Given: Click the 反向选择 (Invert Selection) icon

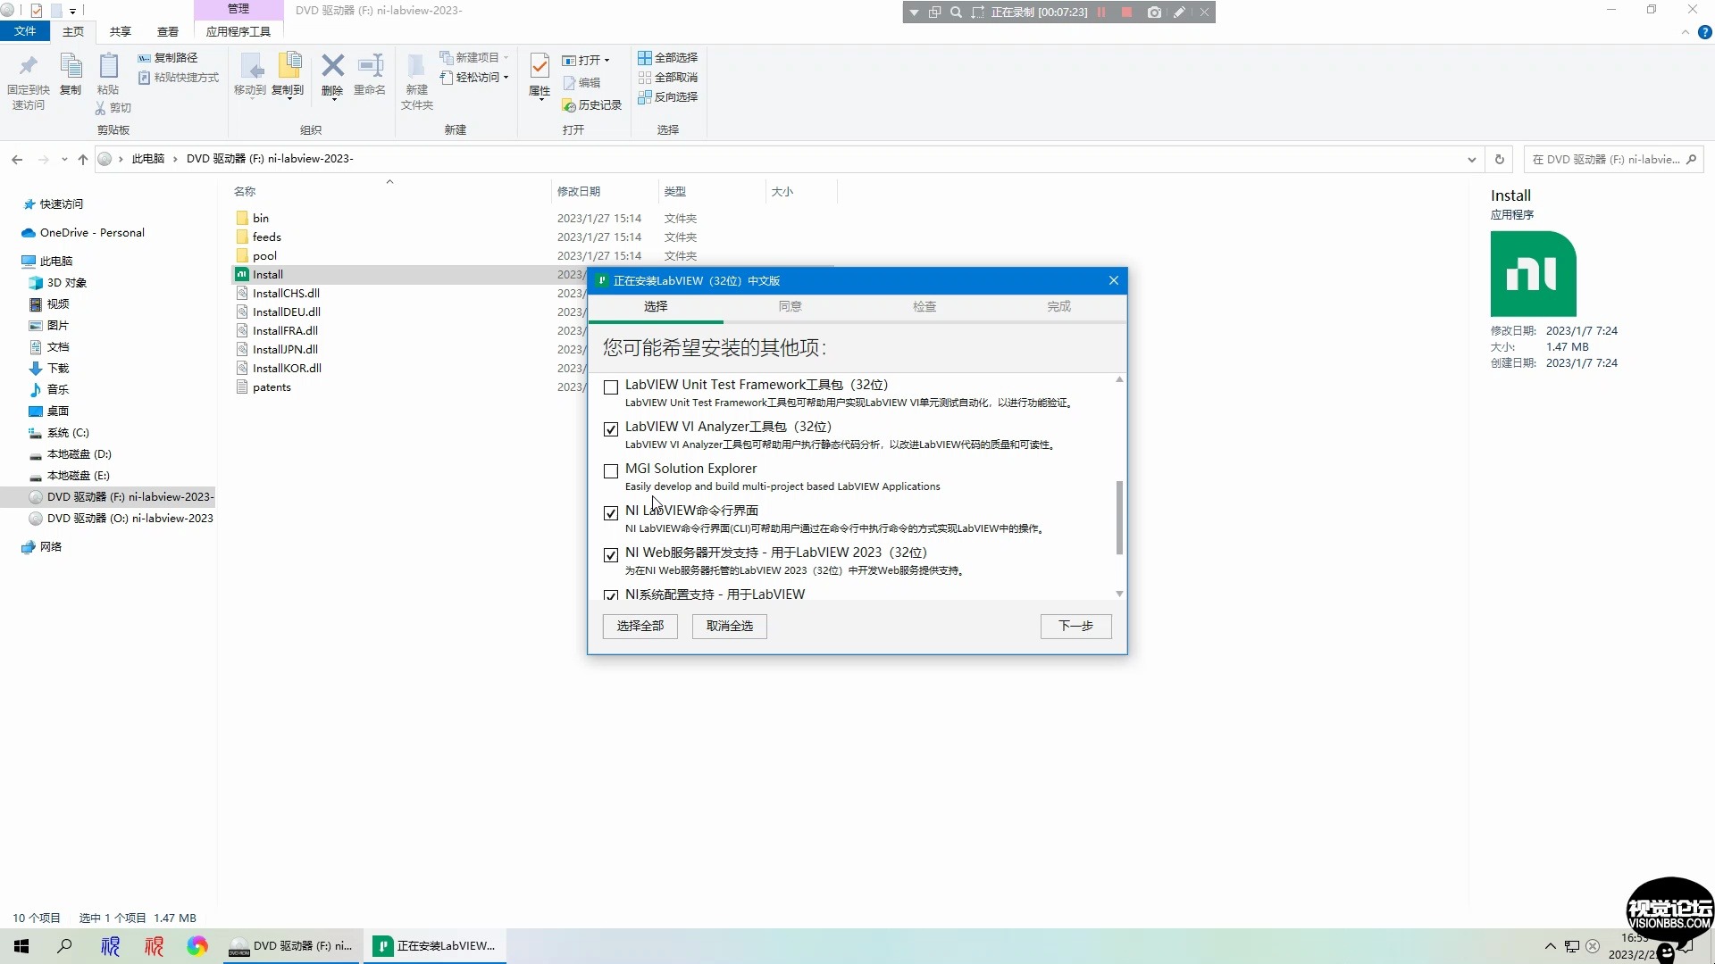Looking at the screenshot, I should pos(668,96).
